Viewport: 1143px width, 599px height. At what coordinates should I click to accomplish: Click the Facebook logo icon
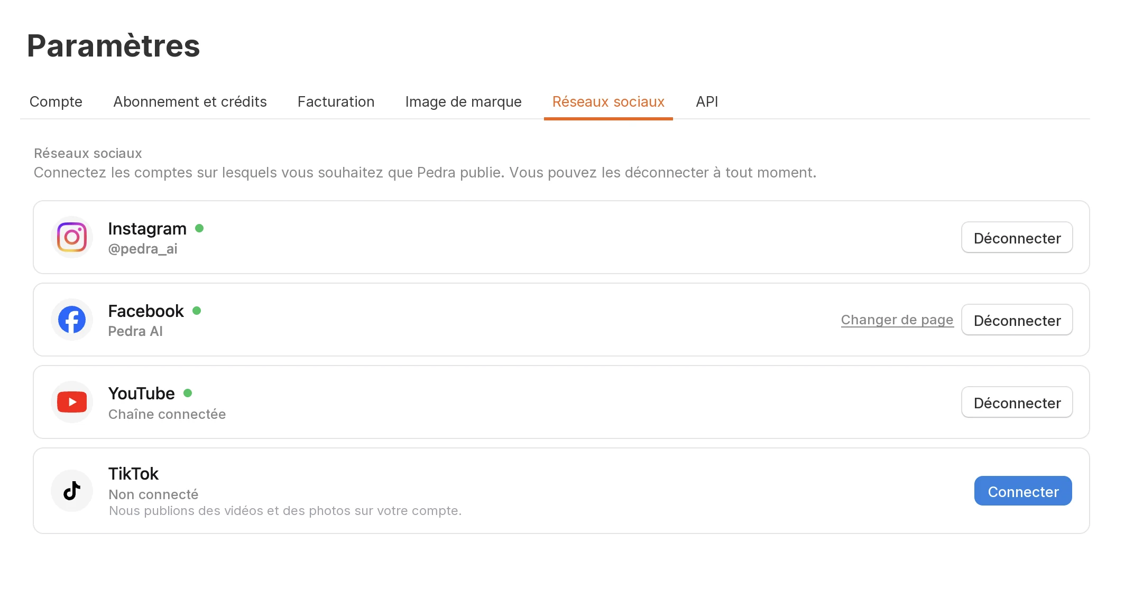click(72, 320)
